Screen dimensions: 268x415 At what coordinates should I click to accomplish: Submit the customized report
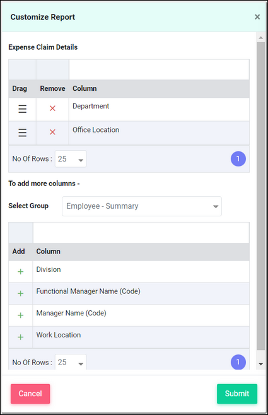237,394
